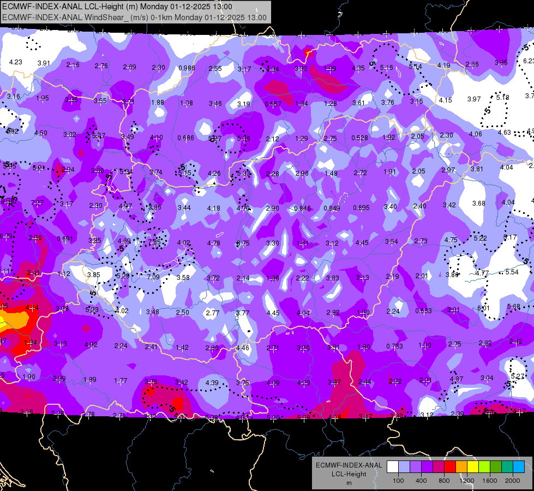The image size is (534, 491).
Task: Pick the orange legend swatch
Action: pyautogui.click(x=461, y=467)
